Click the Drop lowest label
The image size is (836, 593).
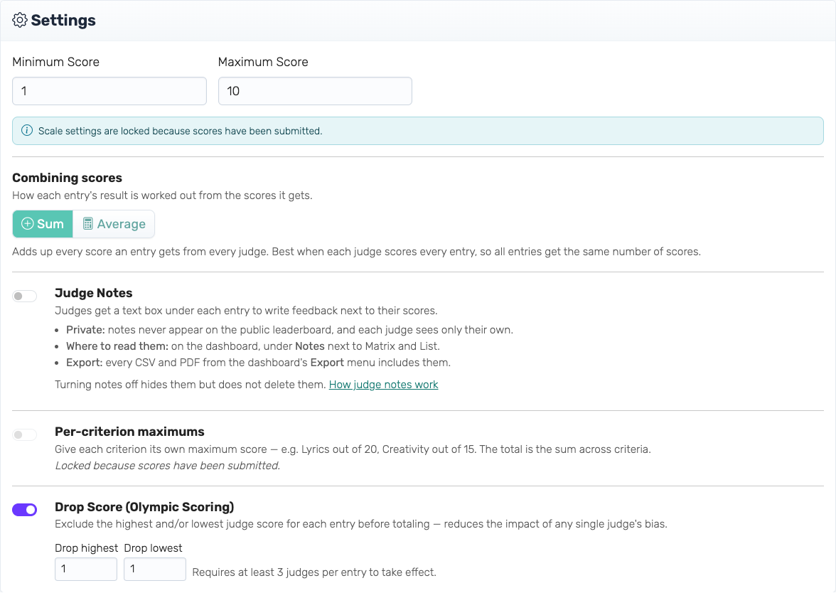point(153,548)
